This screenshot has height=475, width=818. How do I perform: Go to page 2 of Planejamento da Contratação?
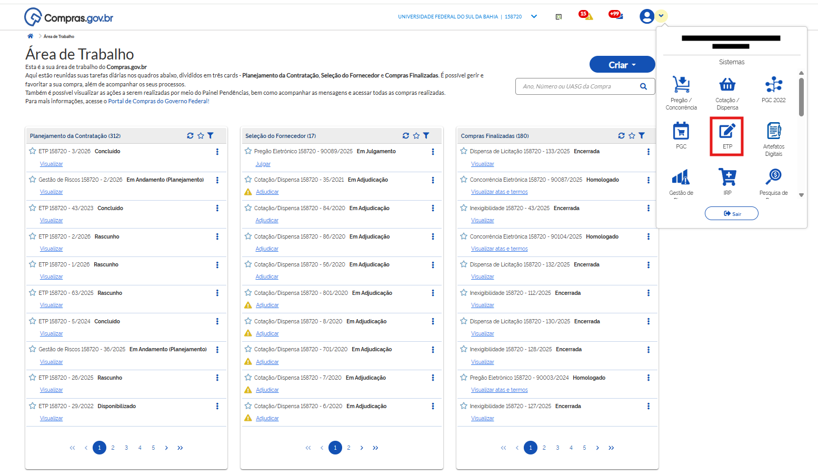113,448
